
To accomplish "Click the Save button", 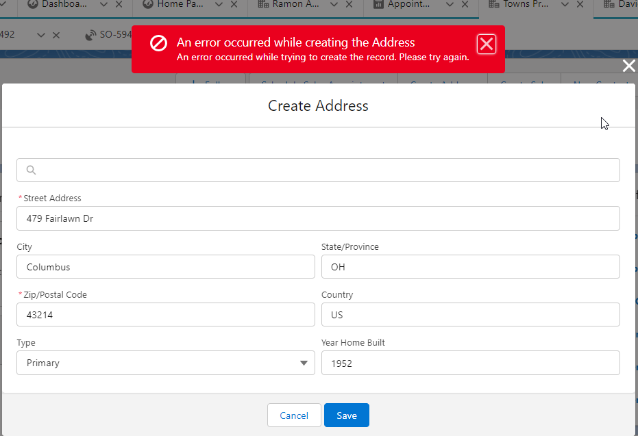I will [x=346, y=415].
